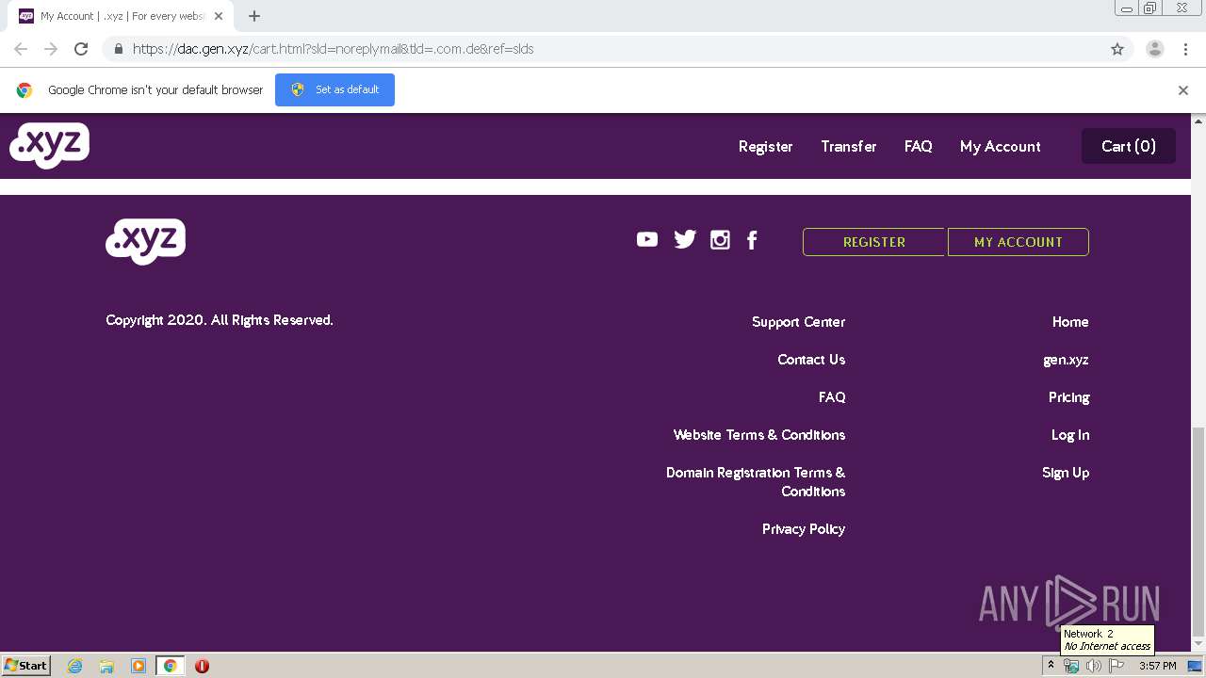The image size is (1206, 678).
Task: Close the My Account browser tab
Action: [x=219, y=16]
